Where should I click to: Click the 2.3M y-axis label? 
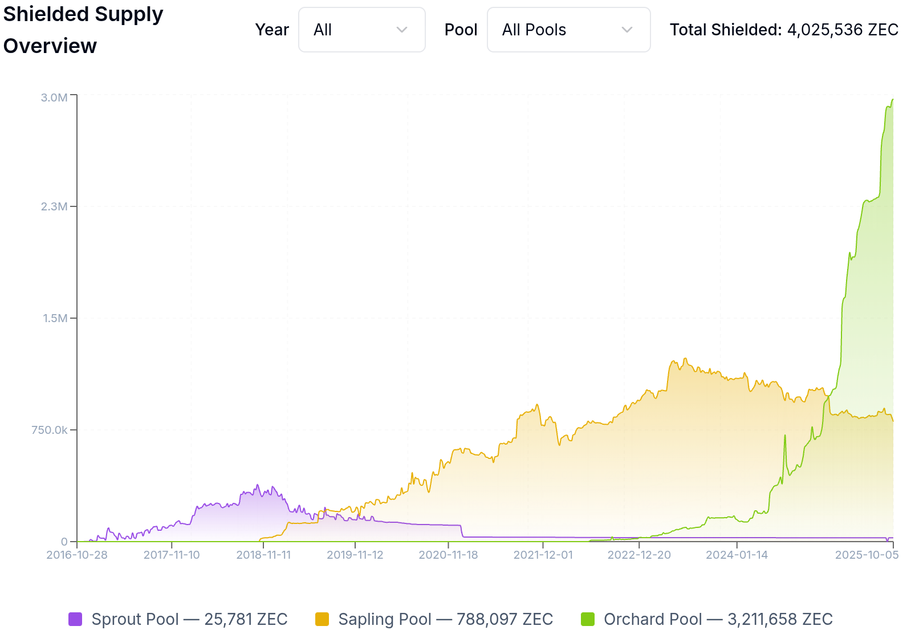(x=54, y=206)
